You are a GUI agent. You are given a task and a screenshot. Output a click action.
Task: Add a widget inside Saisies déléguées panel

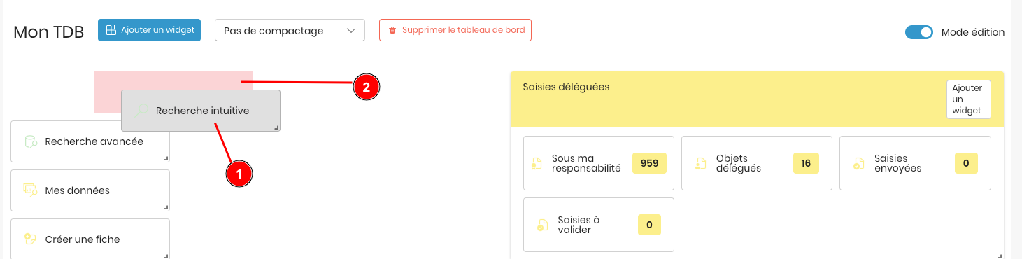[x=968, y=99]
